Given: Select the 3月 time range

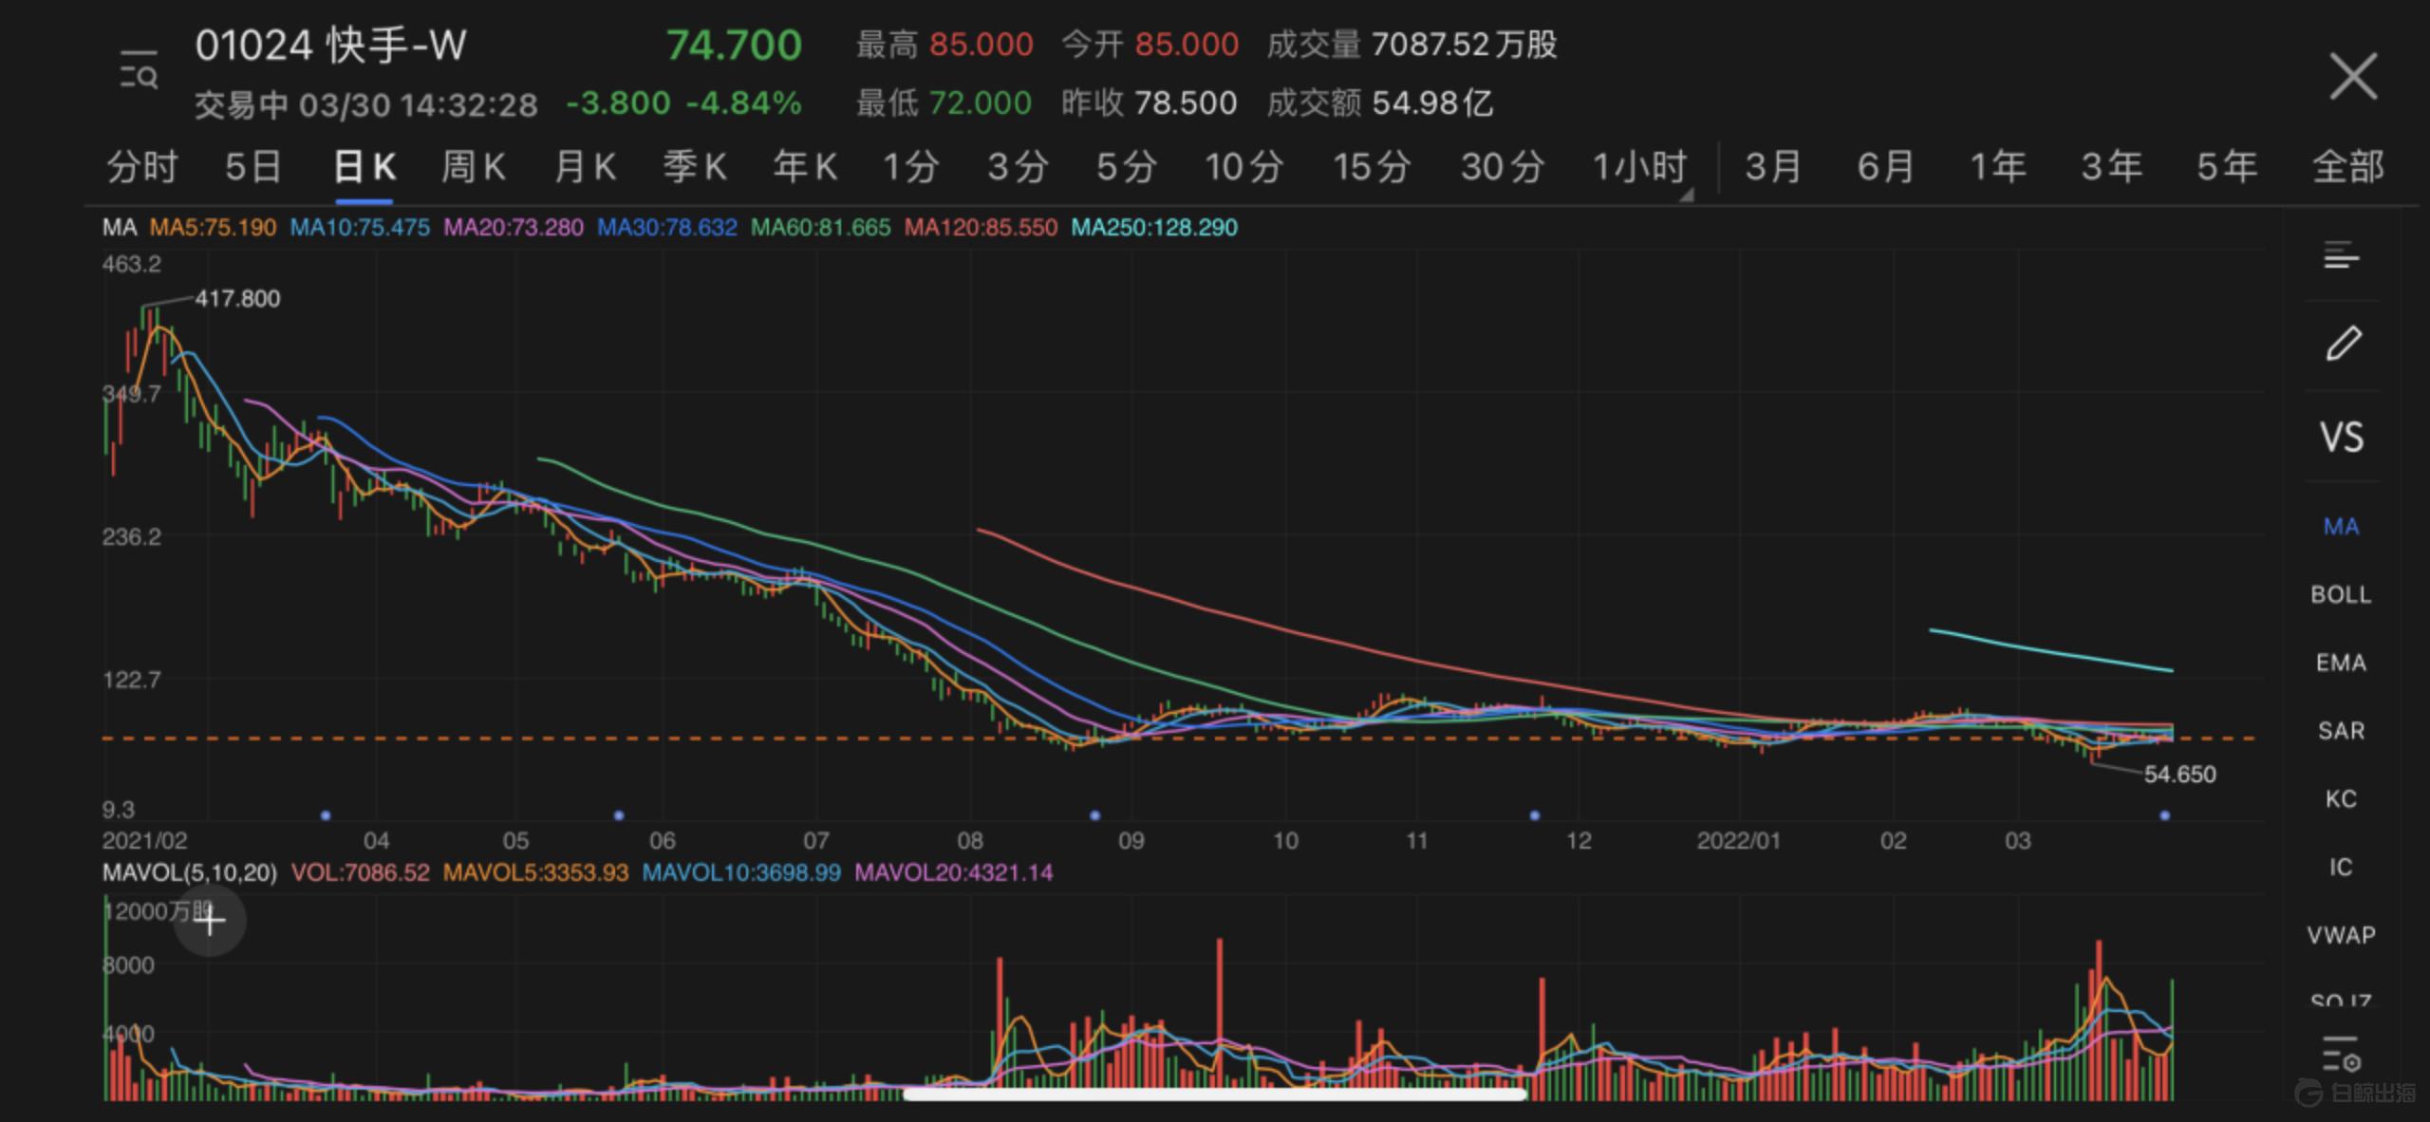Looking at the screenshot, I should point(1773,168).
